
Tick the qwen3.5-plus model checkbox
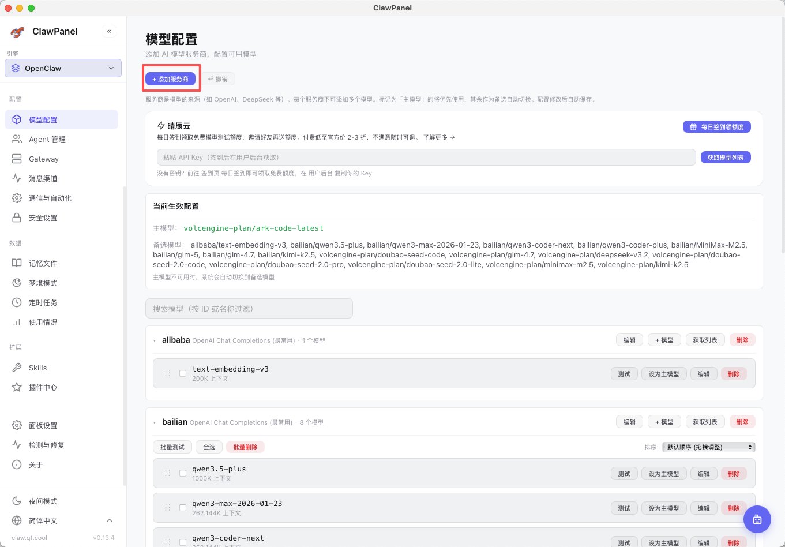tap(183, 473)
